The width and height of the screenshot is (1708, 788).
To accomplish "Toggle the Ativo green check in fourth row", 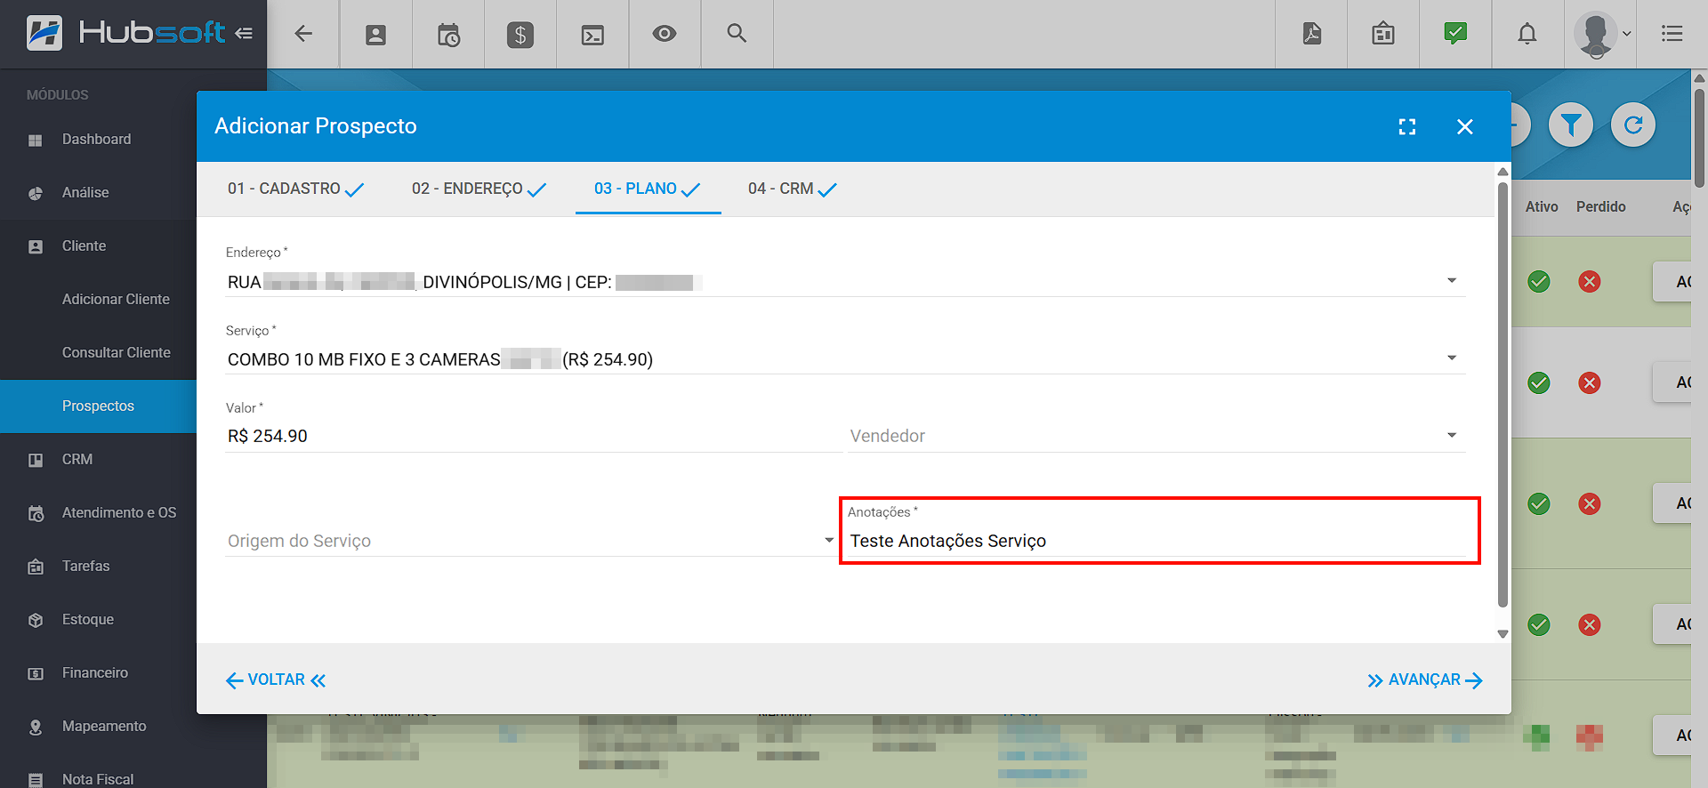I will click(1539, 625).
